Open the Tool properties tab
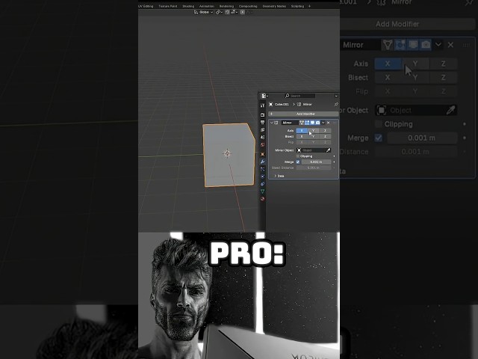This screenshot has width=478, height=359. coord(262,105)
